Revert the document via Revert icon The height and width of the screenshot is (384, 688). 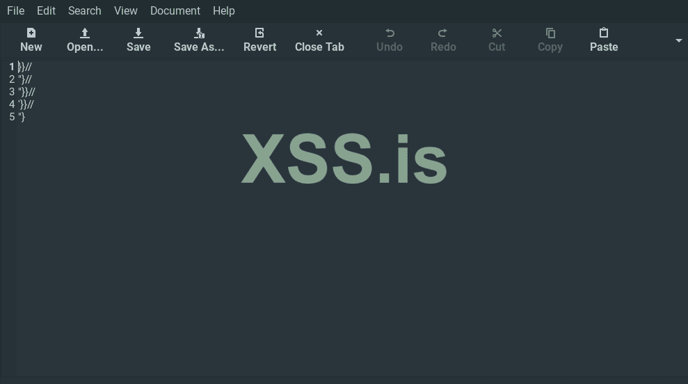259,33
